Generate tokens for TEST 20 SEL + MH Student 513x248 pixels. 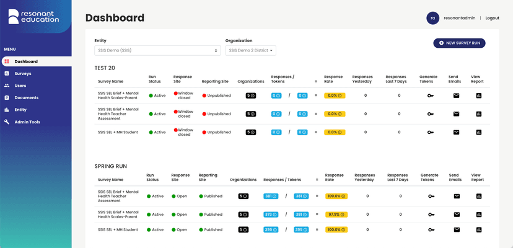[431, 132]
